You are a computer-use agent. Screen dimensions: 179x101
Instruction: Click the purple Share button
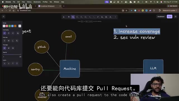[x=169, y=17]
